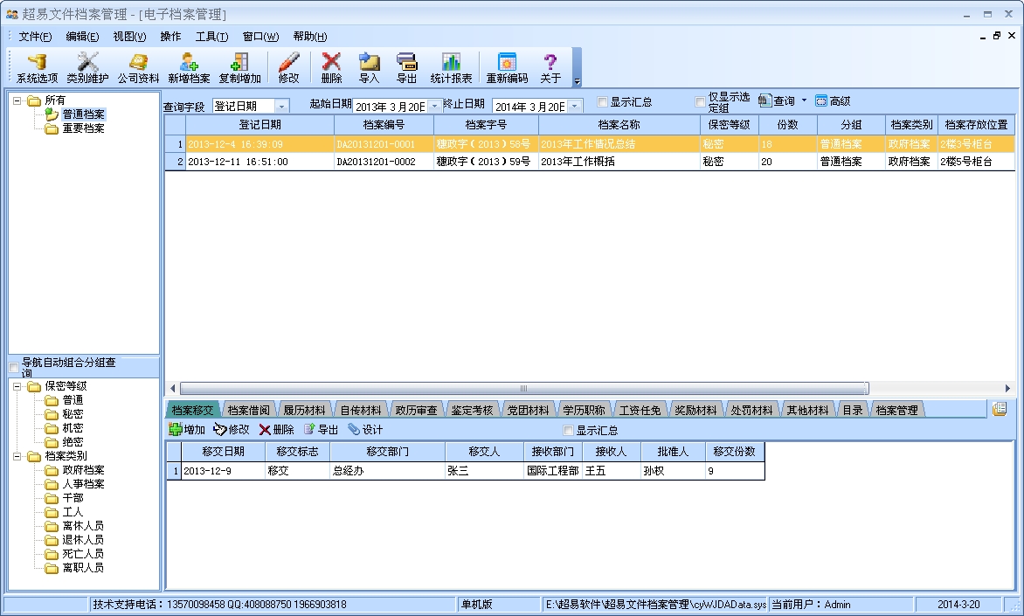1024x616 pixels.
Task: Click the horizontal scrollbar thumb in grid
Action: tap(523, 388)
